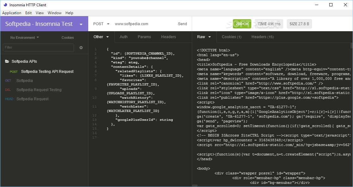Open the response Headers (15) tab
Viewport: 353px width, 187px height.
coord(263,37)
